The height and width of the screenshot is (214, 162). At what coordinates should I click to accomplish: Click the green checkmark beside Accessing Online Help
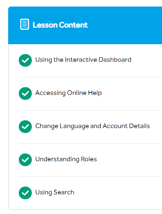point(25,93)
